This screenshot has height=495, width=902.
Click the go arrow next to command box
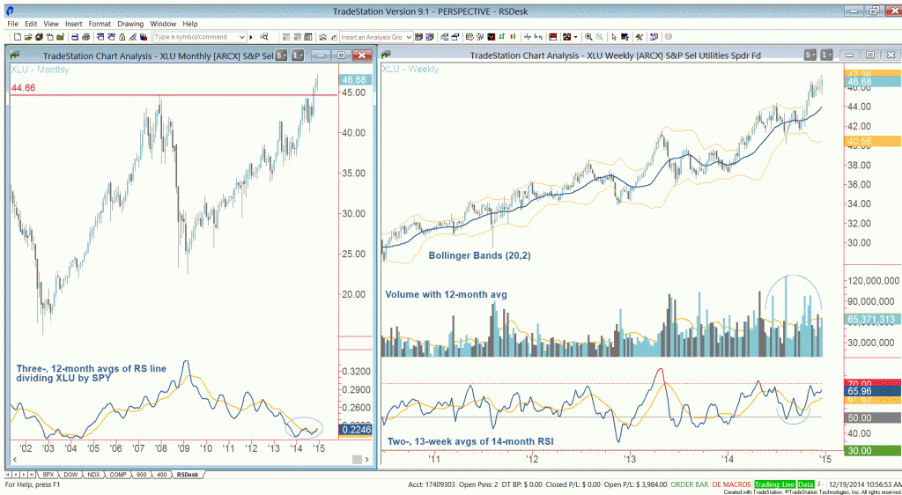point(251,37)
